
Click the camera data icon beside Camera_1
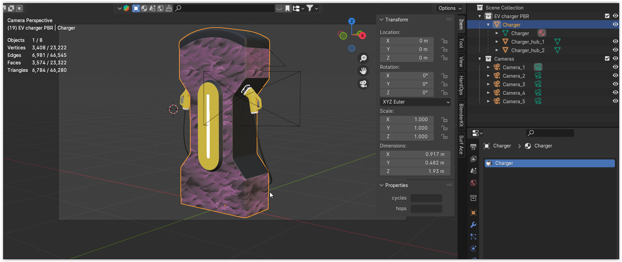click(538, 67)
